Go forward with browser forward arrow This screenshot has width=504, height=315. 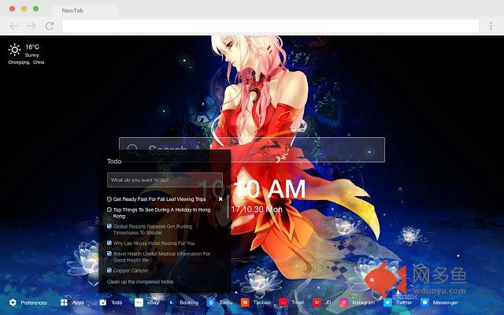point(31,26)
